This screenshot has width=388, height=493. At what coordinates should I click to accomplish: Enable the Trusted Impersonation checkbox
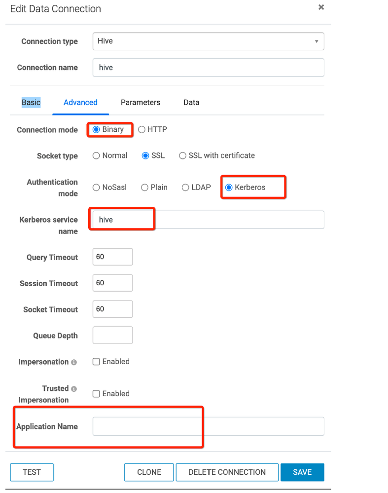(97, 394)
